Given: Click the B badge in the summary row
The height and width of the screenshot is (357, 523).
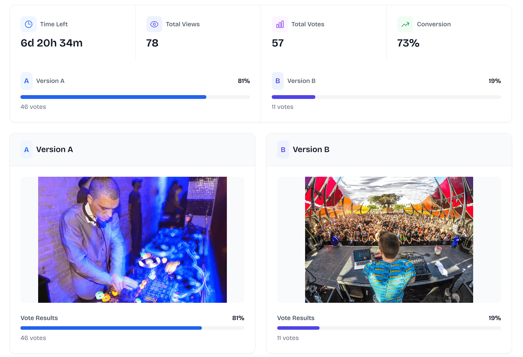Looking at the screenshot, I should pyautogui.click(x=278, y=81).
